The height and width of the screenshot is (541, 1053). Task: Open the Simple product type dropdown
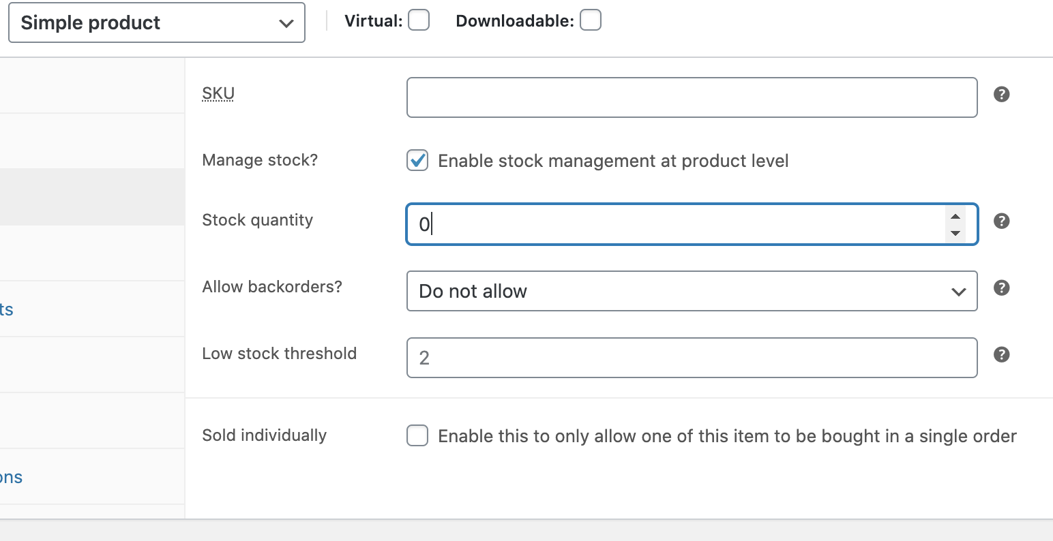coord(157,22)
